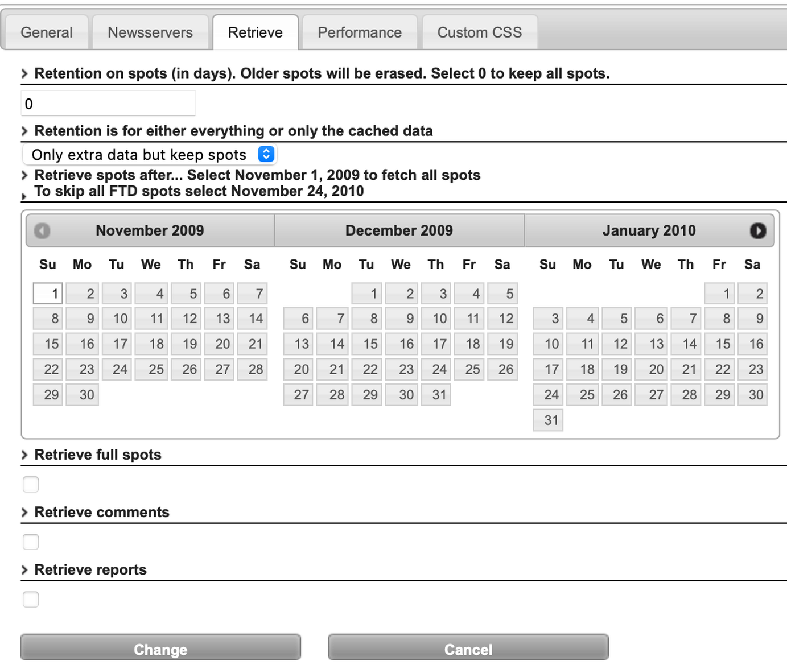Screen dimensions: 787x669
Task: Select January 3, 2010 in calendar
Action: 548,319
